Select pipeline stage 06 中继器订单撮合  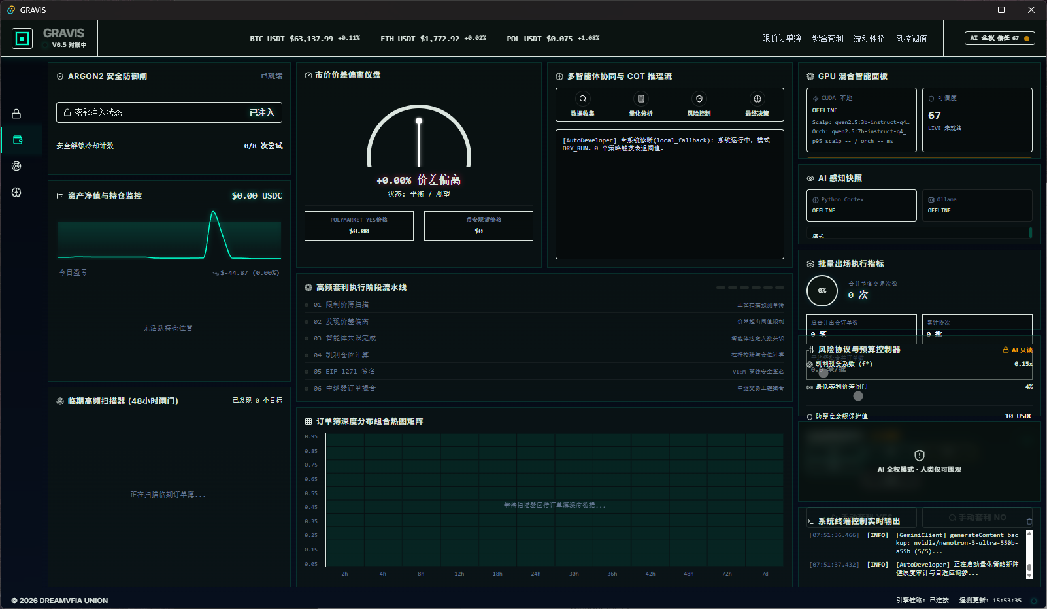(x=544, y=388)
